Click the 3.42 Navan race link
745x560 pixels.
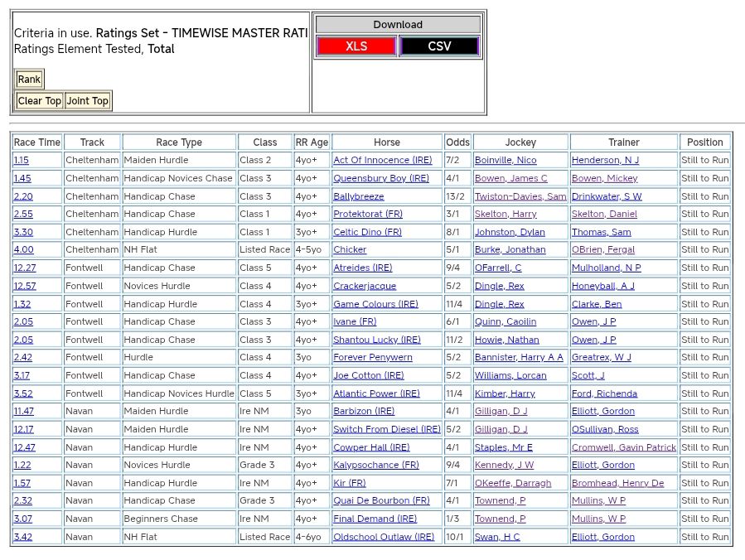click(23, 538)
